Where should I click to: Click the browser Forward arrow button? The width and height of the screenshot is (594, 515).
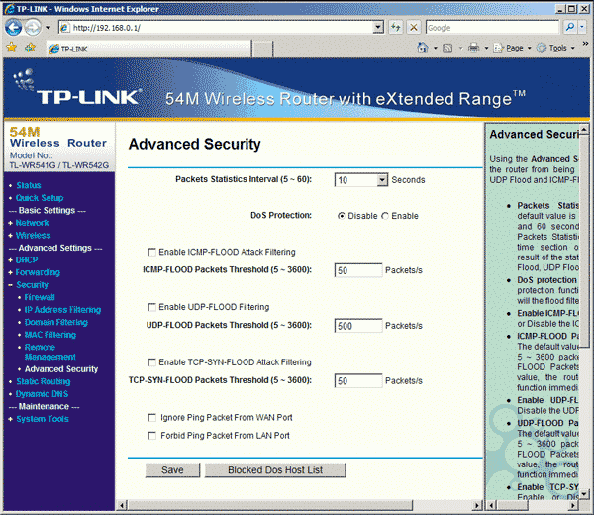[x=33, y=28]
